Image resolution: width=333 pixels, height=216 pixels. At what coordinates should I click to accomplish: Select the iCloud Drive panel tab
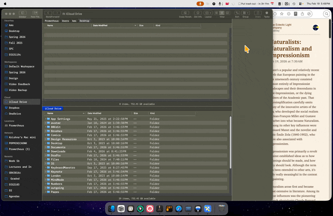52,108
